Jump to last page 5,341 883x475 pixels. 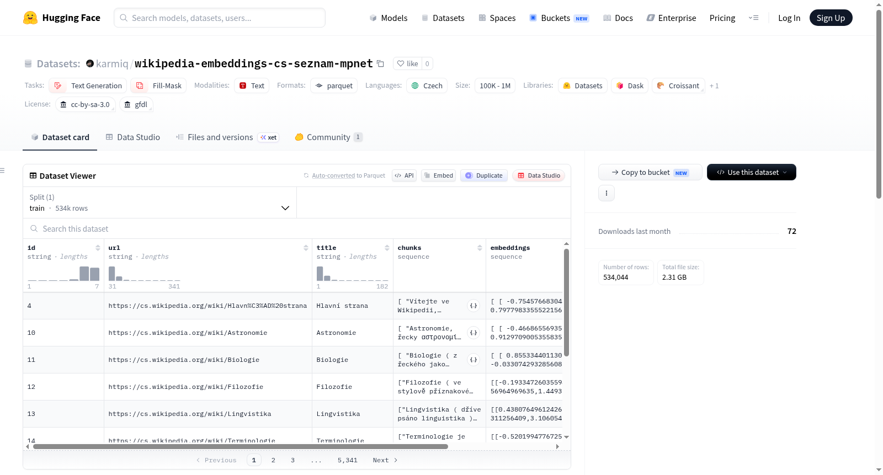348,460
